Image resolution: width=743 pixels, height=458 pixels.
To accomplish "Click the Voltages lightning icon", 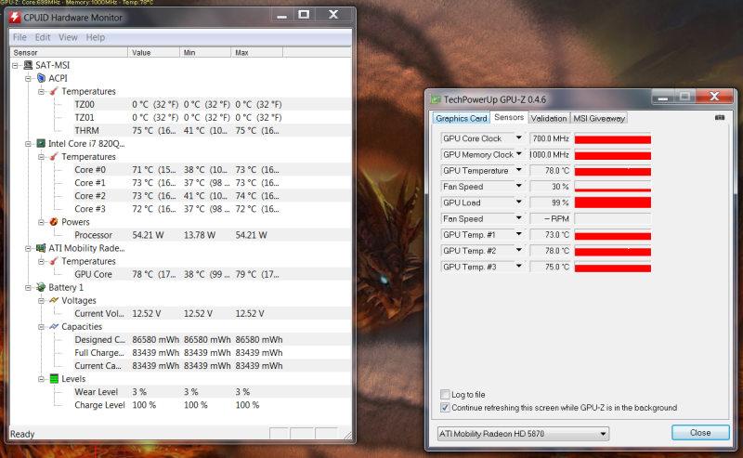I will pos(54,300).
